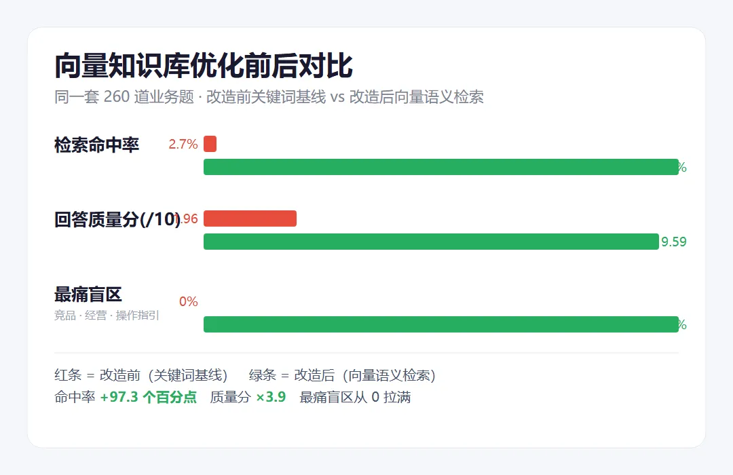Click the red bar for 回答质量分
Screen dimensions: 733x475
pos(250,218)
